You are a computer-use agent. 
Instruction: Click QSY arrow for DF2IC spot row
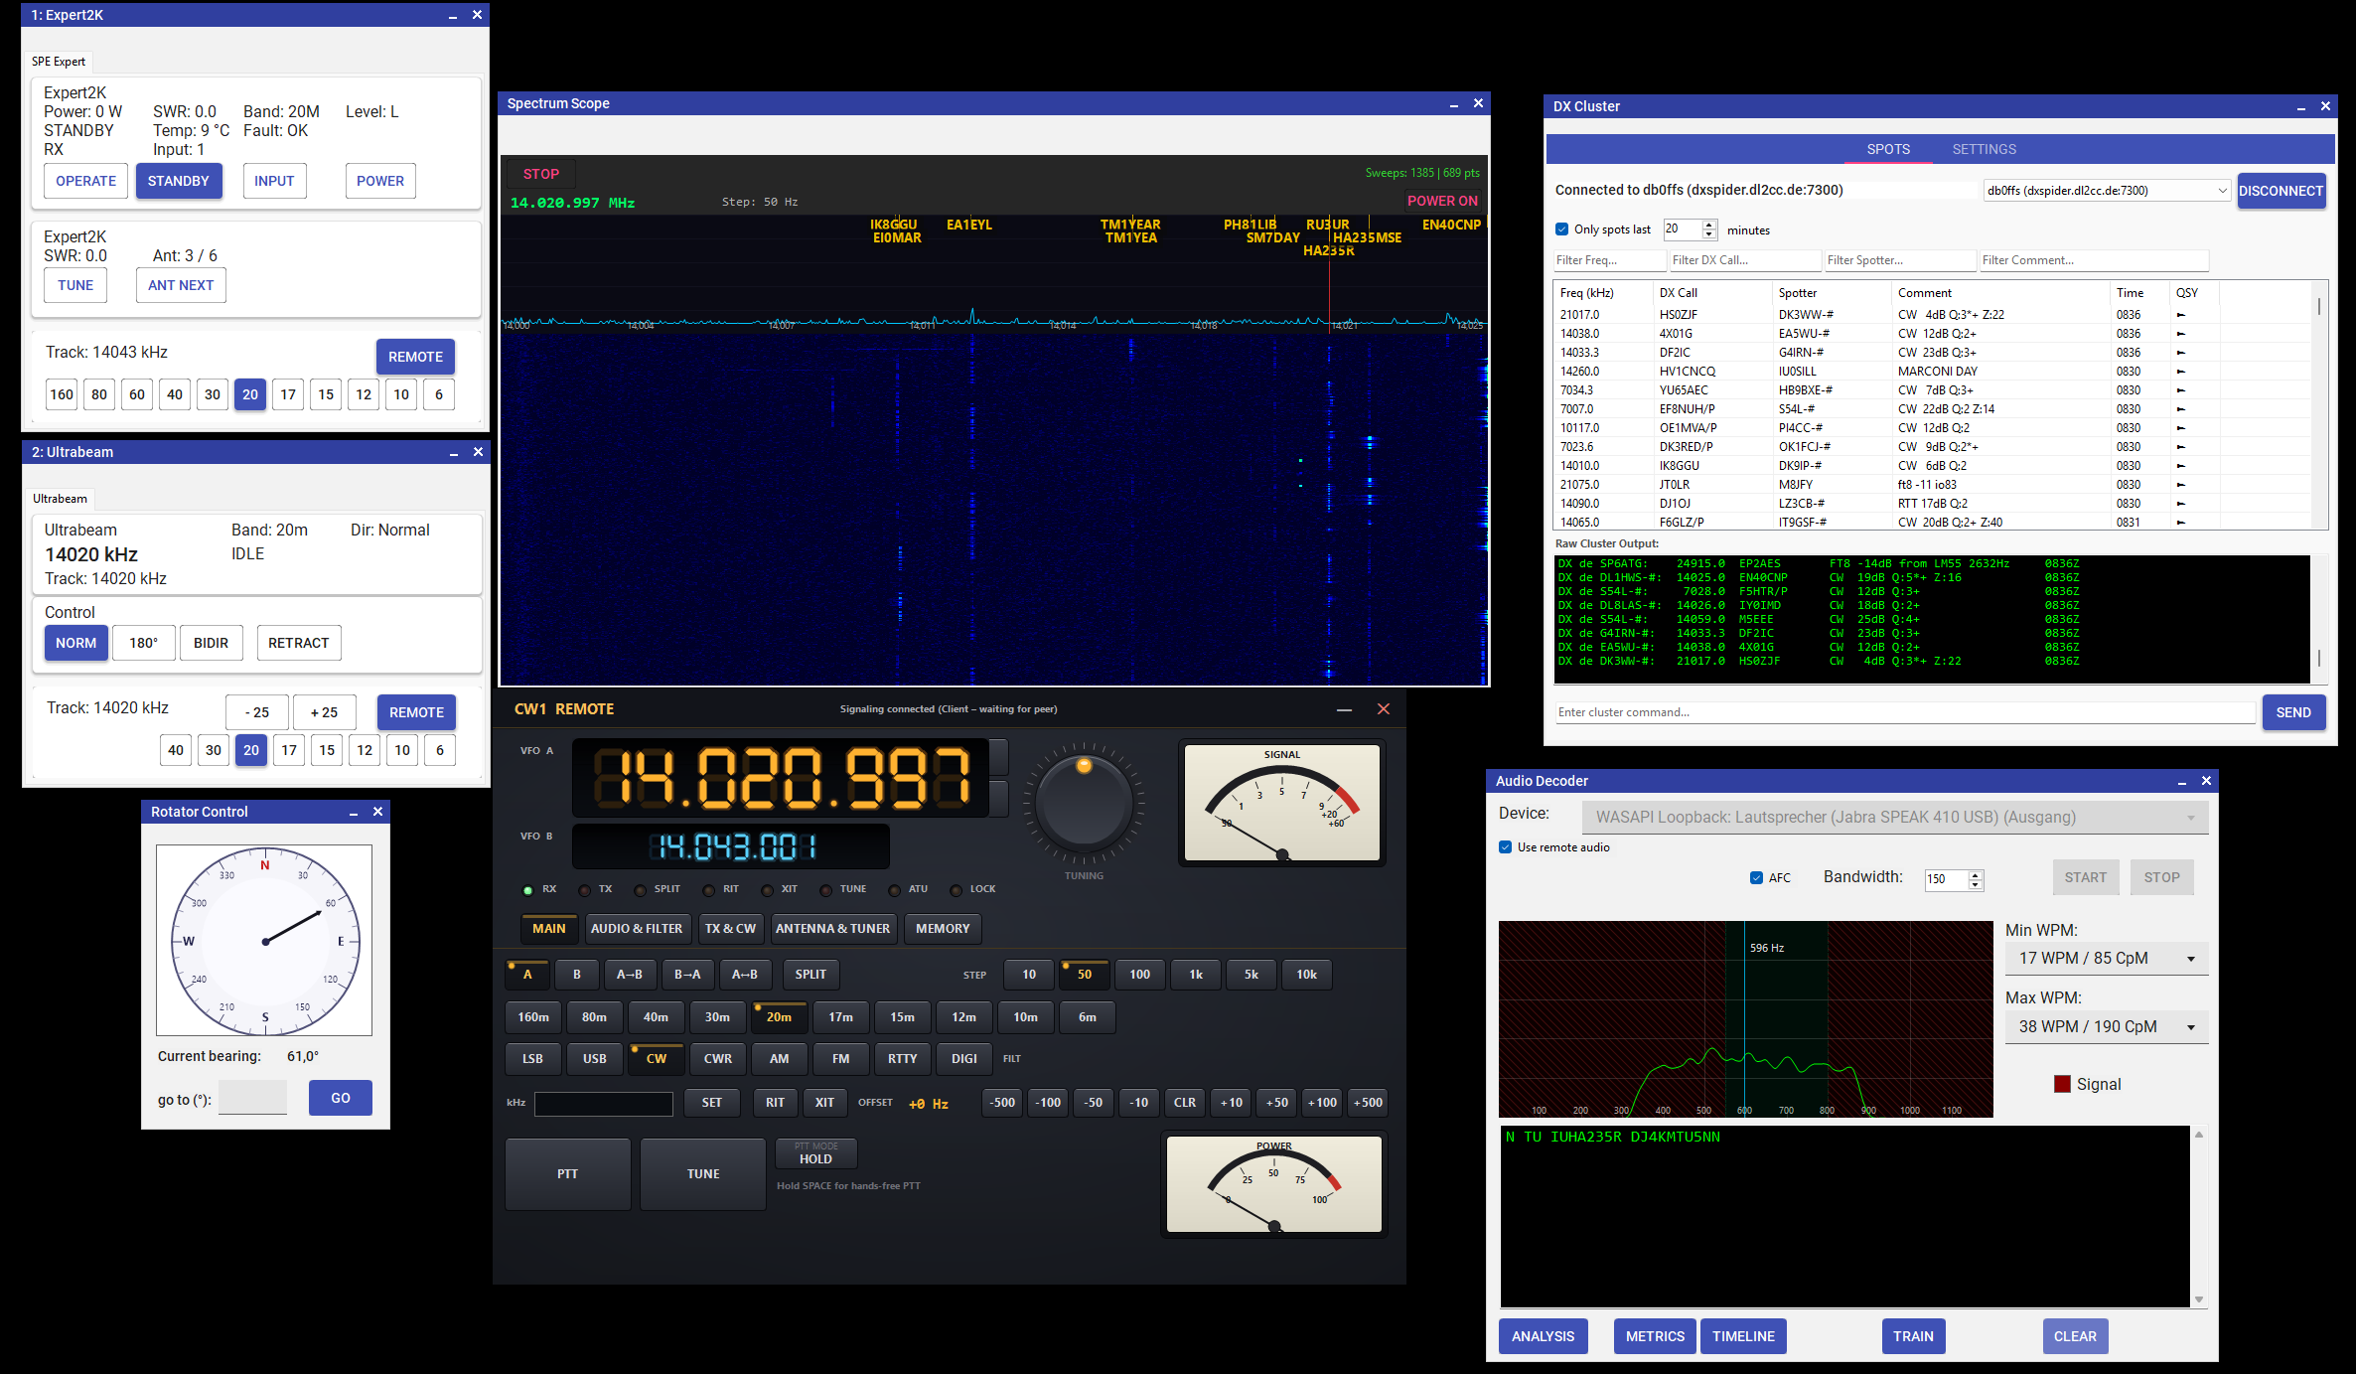pos(2181,353)
